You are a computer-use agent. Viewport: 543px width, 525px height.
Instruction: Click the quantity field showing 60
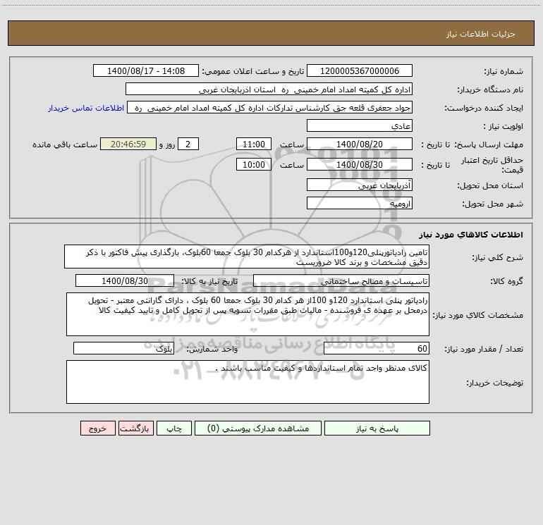[x=377, y=349]
